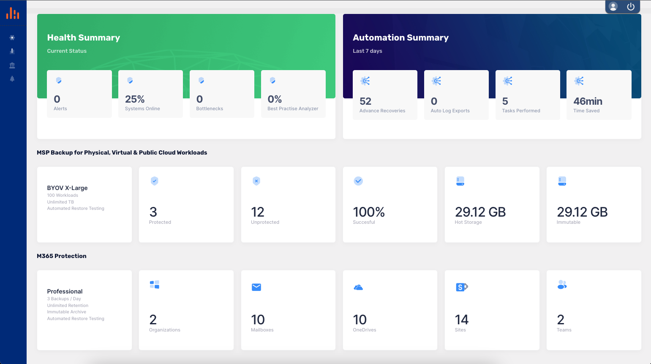Viewport: 651px width, 364px height.
Task: Open the Bottlenecks card showing 0
Action: tap(222, 94)
